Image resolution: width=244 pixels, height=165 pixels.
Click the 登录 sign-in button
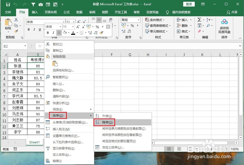[x=189, y=4]
